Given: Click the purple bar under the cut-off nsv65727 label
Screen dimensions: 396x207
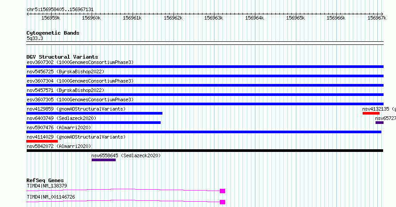Looking at the screenshot, I should pos(380,123).
